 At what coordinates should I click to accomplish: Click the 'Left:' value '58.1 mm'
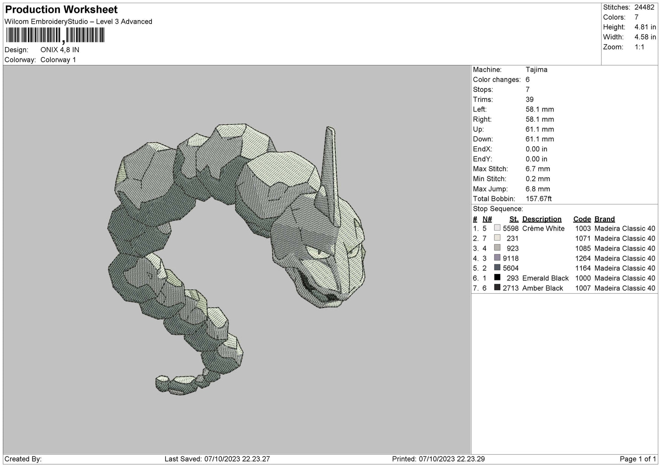tap(540, 109)
